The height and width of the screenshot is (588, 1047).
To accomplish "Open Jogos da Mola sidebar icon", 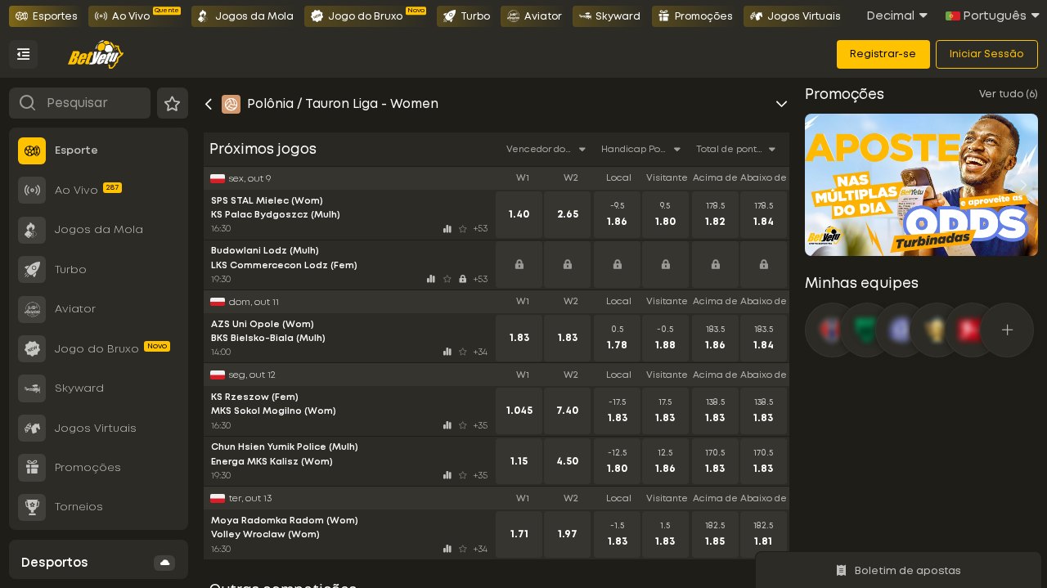I will pos(32,230).
